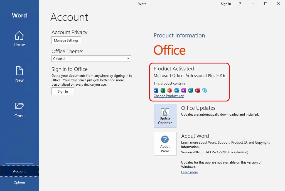Open the Update Options menu button
This screenshot has height=191, width=285.
click(165, 116)
